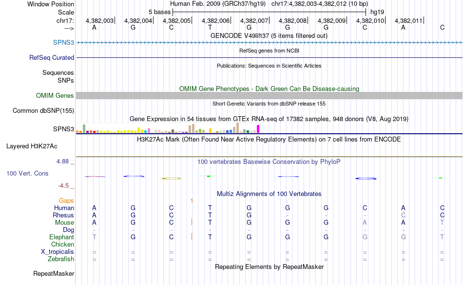Click 'Multiz Alignments of 100 Vertebrates' title
The width and height of the screenshot is (463, 285).
coord(269,194)
